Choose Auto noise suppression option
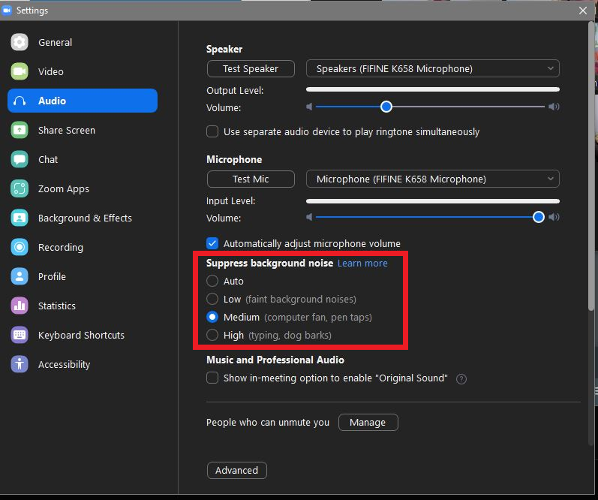The height and width of the screenshot is (500, 598). (x=213, y=282)
